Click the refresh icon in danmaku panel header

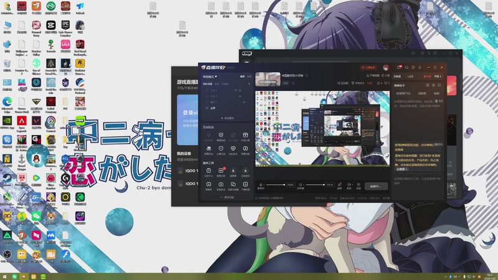(439, 85)
